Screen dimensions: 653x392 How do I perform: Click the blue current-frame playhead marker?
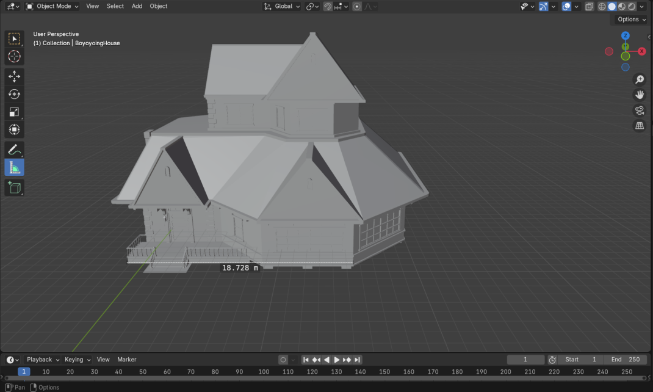pyautogui.click(x=24, y=372)
